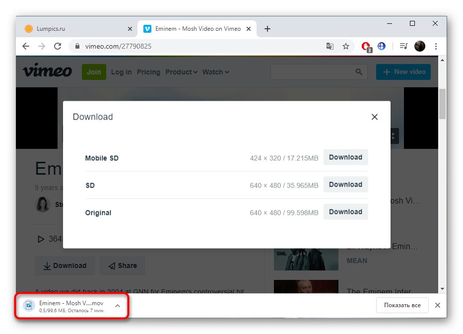Close the Download dialog with the X
The width and height of the screenshot is (463, 334).
374,117
